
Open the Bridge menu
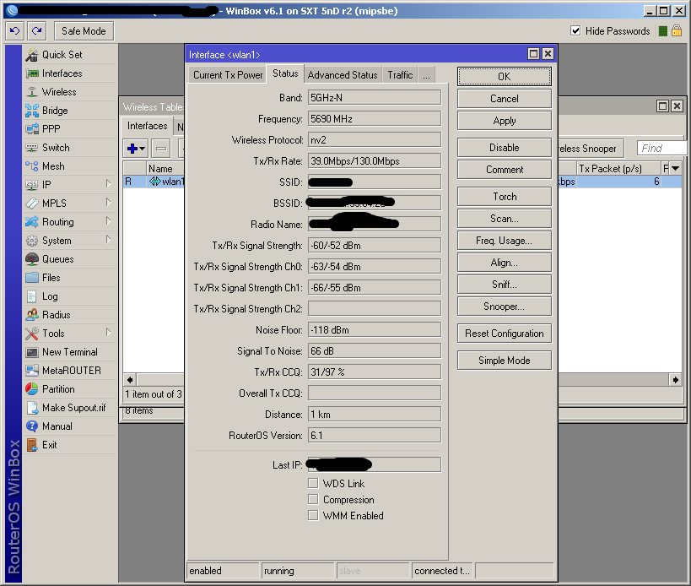click(x=55, y=111)
